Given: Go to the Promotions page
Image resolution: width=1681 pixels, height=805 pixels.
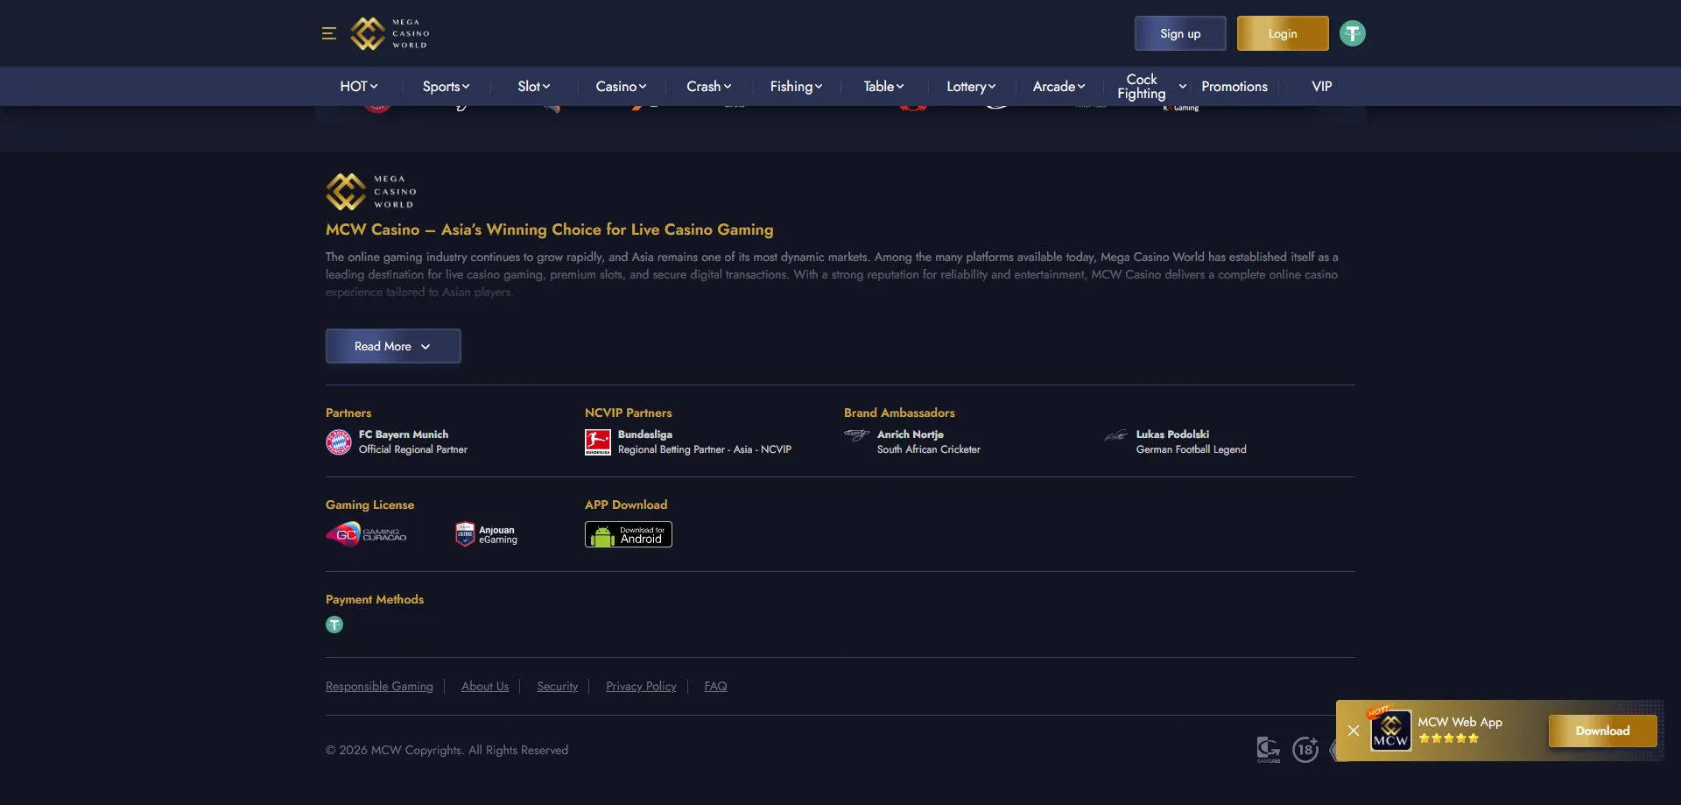Looking at the screenshot, I should pyautogui.click(x=1234, y=86).
